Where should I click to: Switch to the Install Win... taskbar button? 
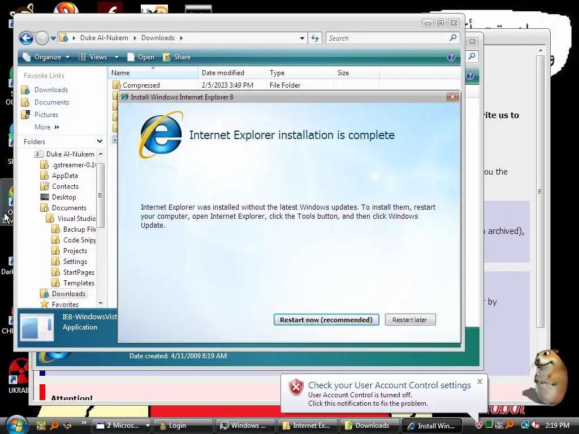[431, 426]
